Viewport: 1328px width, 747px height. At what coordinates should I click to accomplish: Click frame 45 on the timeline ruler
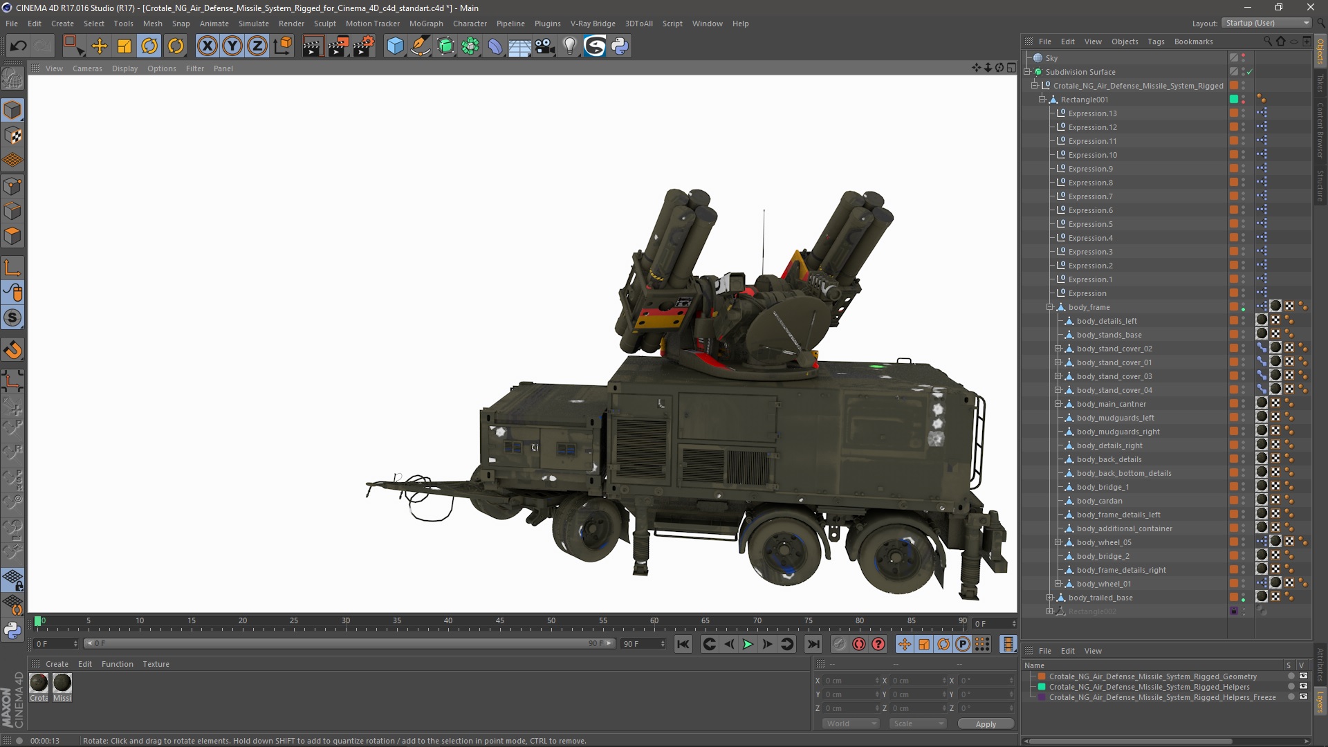click(x=499, y=620)
